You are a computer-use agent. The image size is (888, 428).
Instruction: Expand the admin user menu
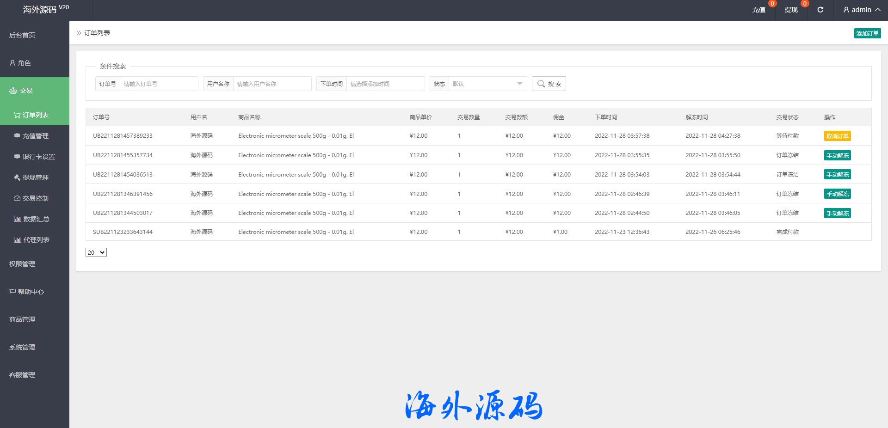point(861,10)
